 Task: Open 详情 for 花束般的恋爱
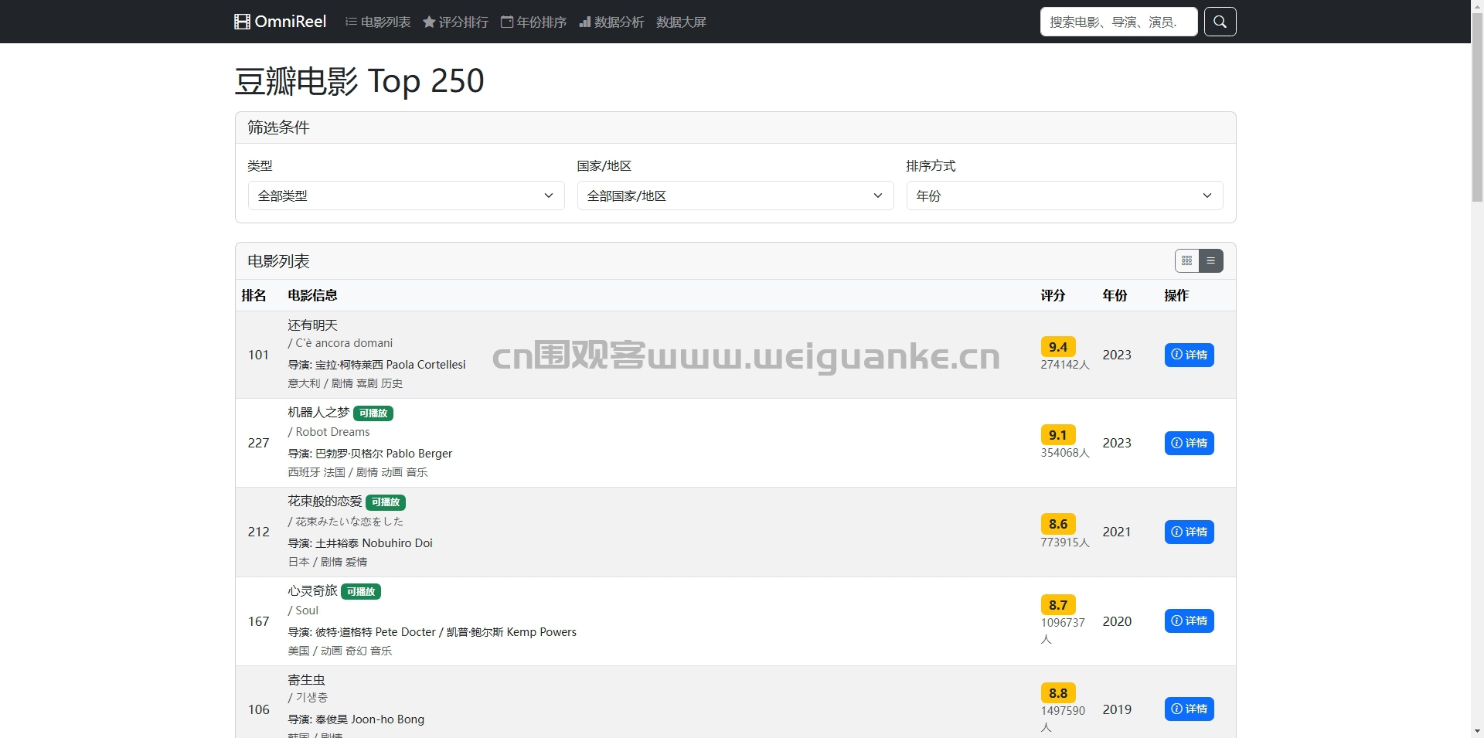(1189, 532)
